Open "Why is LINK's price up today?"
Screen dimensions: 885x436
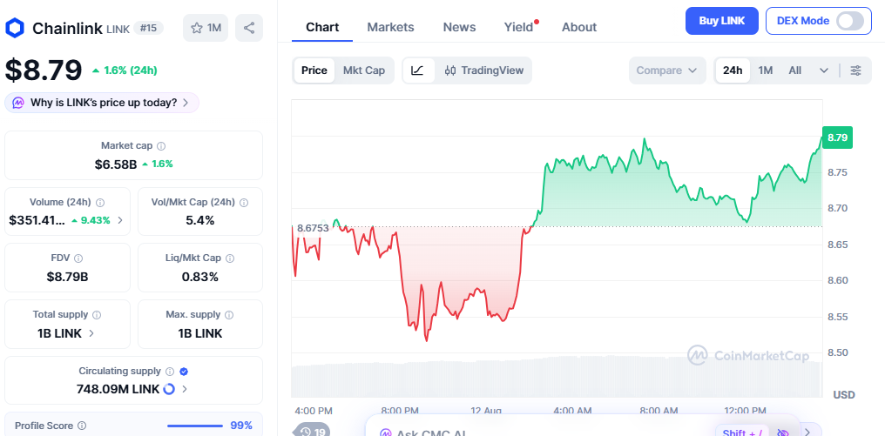(x=102, y=103)
